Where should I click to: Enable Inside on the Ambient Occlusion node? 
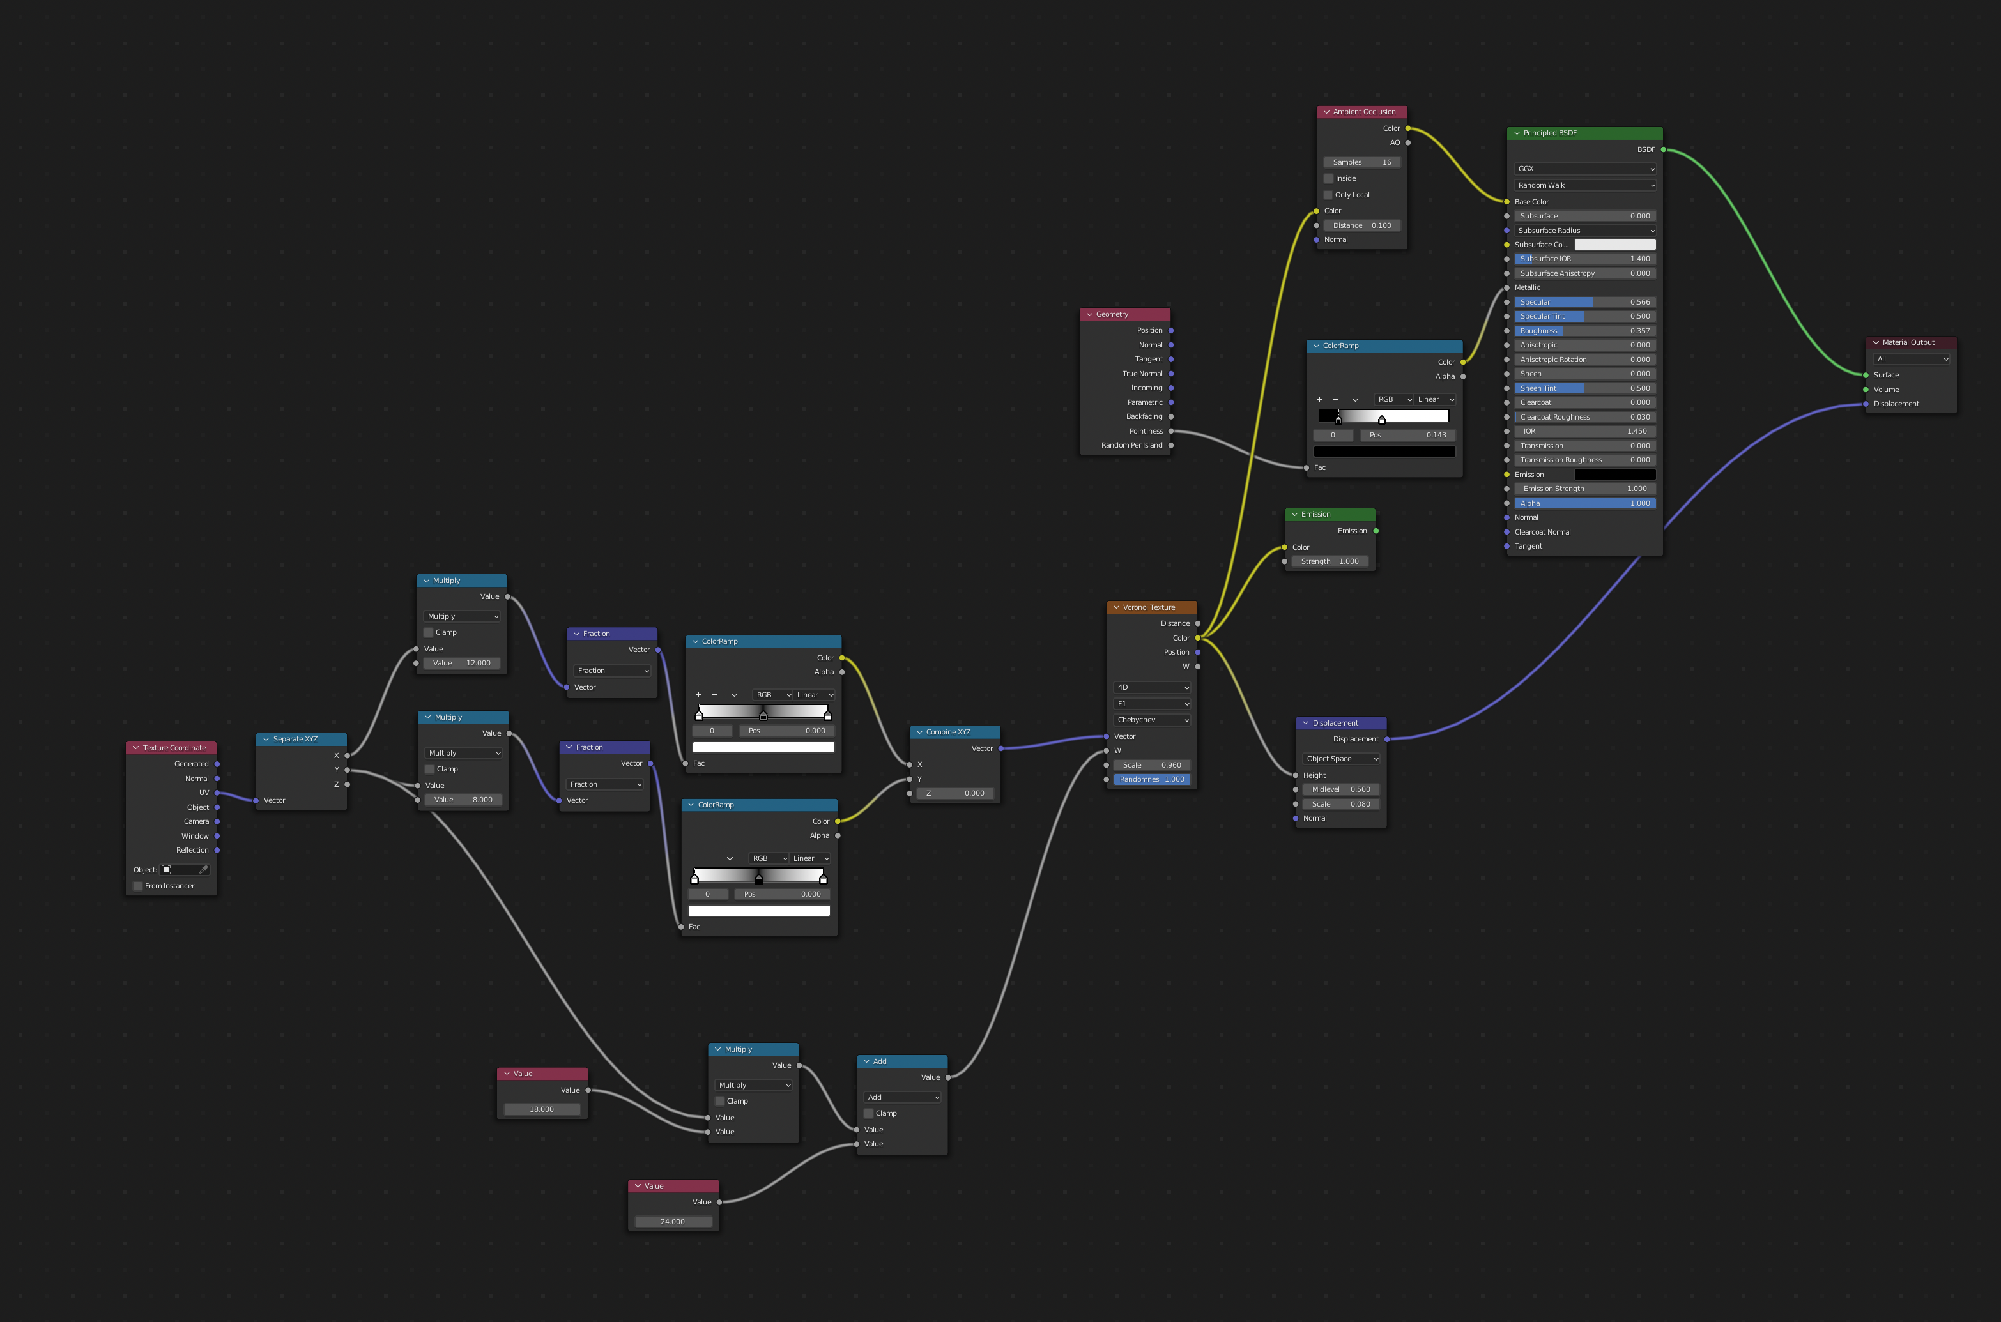tap(1328, 178)
